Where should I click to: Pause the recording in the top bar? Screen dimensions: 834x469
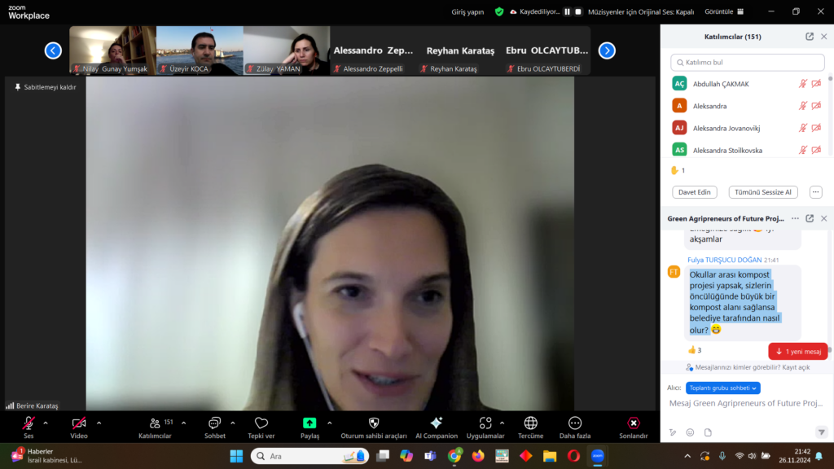pyautogui.click(x=565, y=11)
